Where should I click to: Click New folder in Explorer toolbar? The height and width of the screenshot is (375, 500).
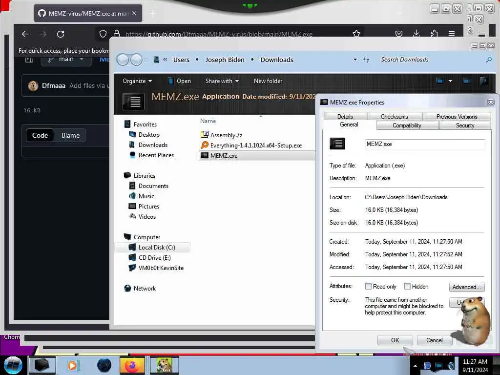pos(268,81)
